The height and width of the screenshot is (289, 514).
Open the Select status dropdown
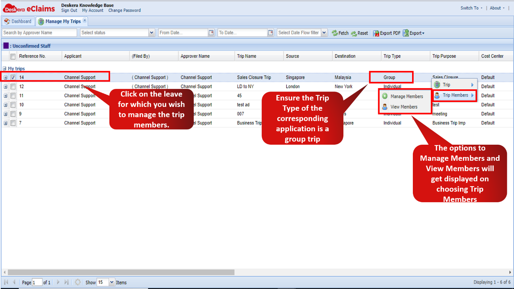152,33
